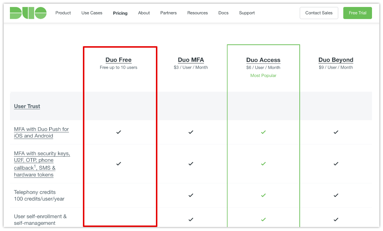
Task: Open the MFA with Duo Push feature link
Action: (41, 132)
